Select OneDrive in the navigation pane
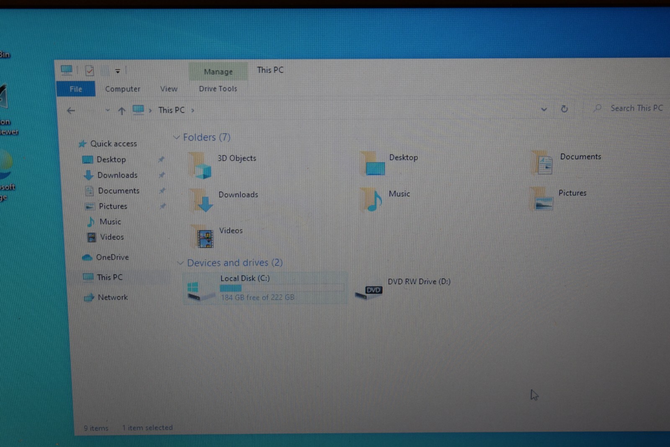 point(112,257)
